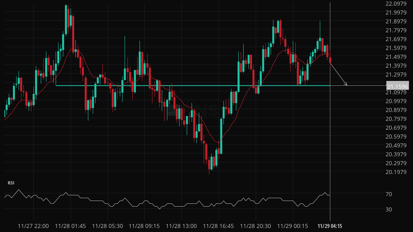Viewport: 413px width, 232px height.
Task: Click the 20.6979 price axis label
Action: click(x=396, y=128)
